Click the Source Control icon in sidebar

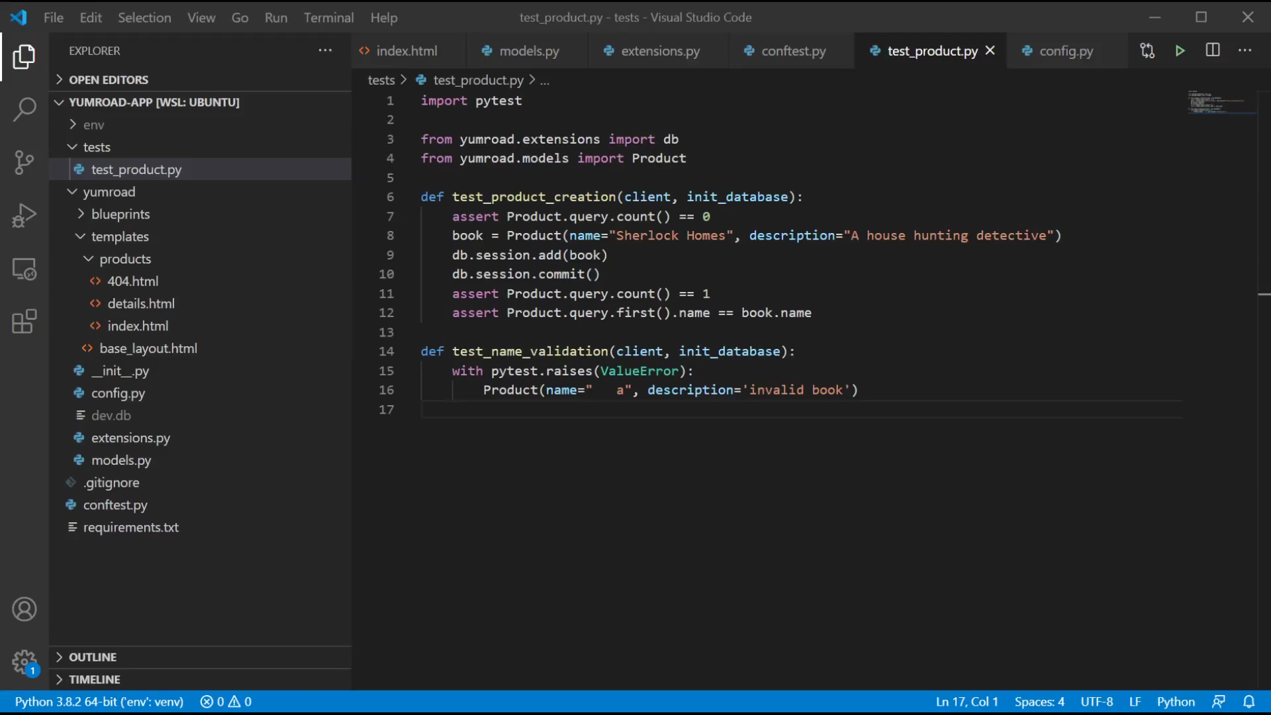coord(24,162)
